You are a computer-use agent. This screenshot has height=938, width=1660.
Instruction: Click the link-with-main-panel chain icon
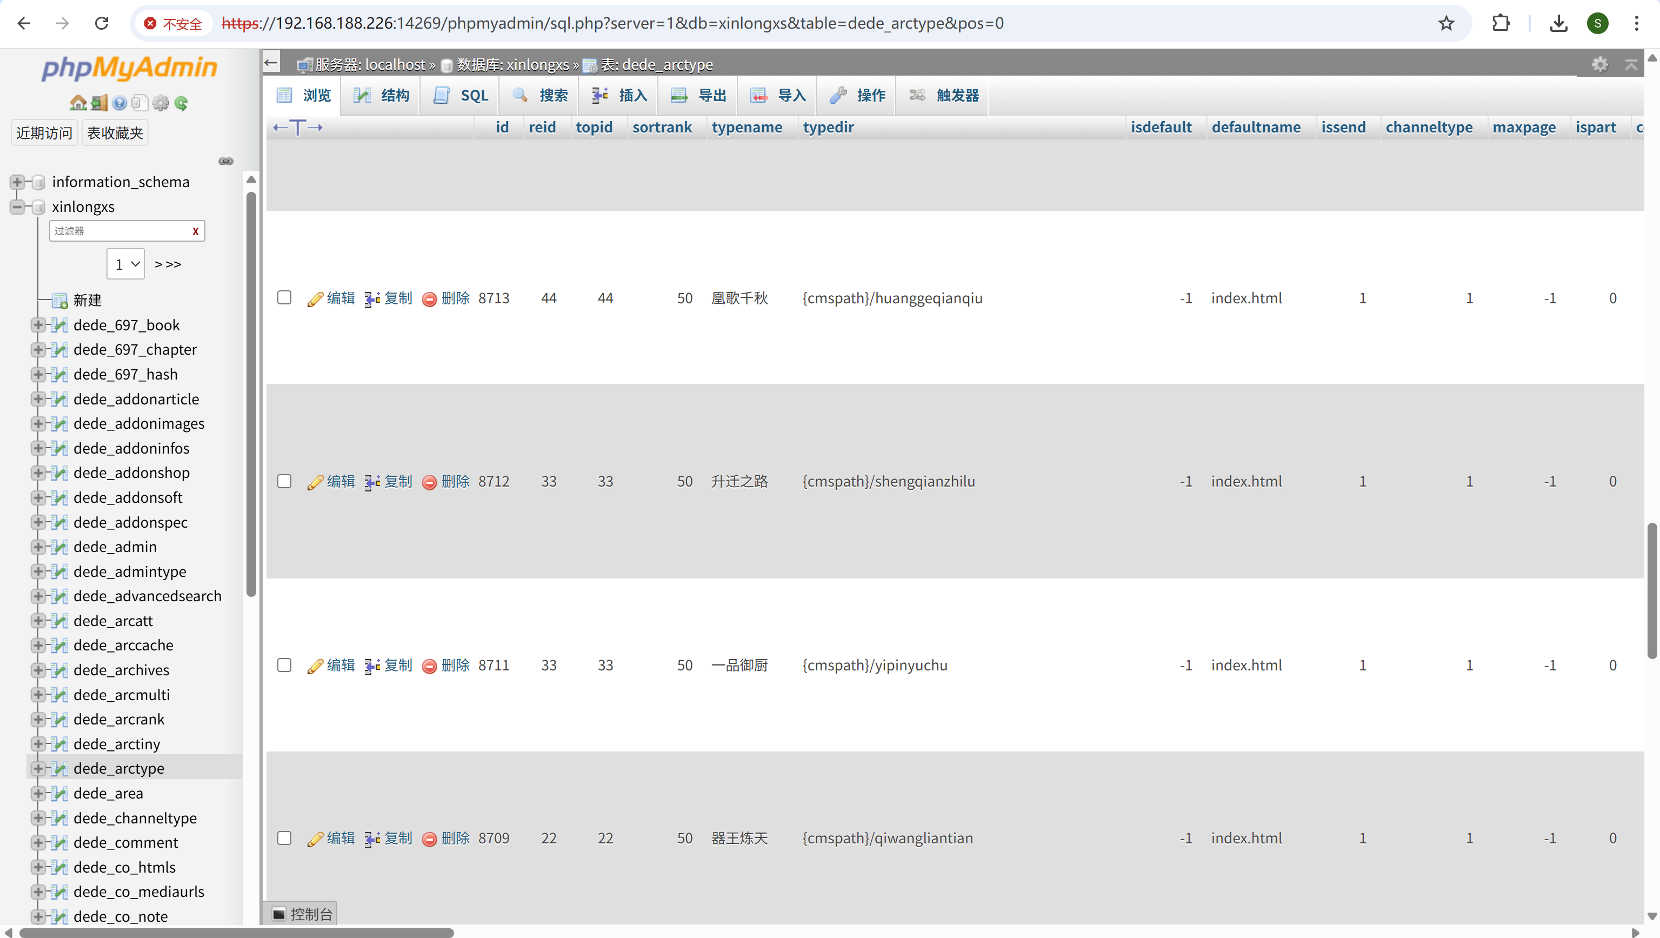pos(225,161)
